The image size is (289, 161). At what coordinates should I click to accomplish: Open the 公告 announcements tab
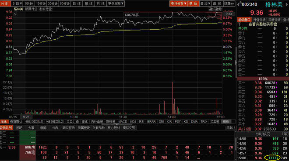pyautogui.click(x=55, y=128)
